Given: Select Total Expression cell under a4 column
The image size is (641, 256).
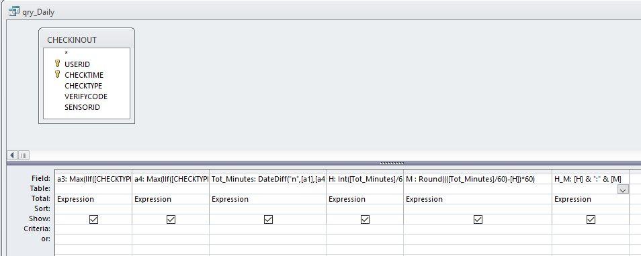Looking at the screenshot, I should (171, 199).
